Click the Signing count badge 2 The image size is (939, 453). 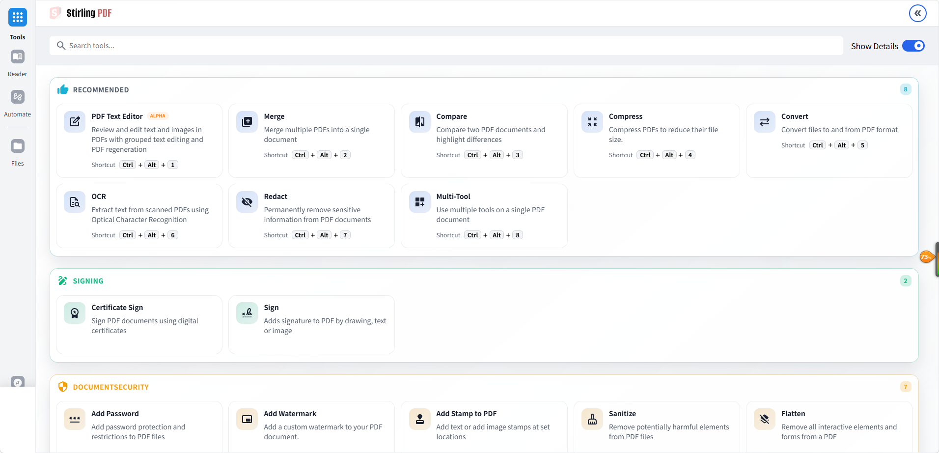pyautogui.click(x=906, y=281)
